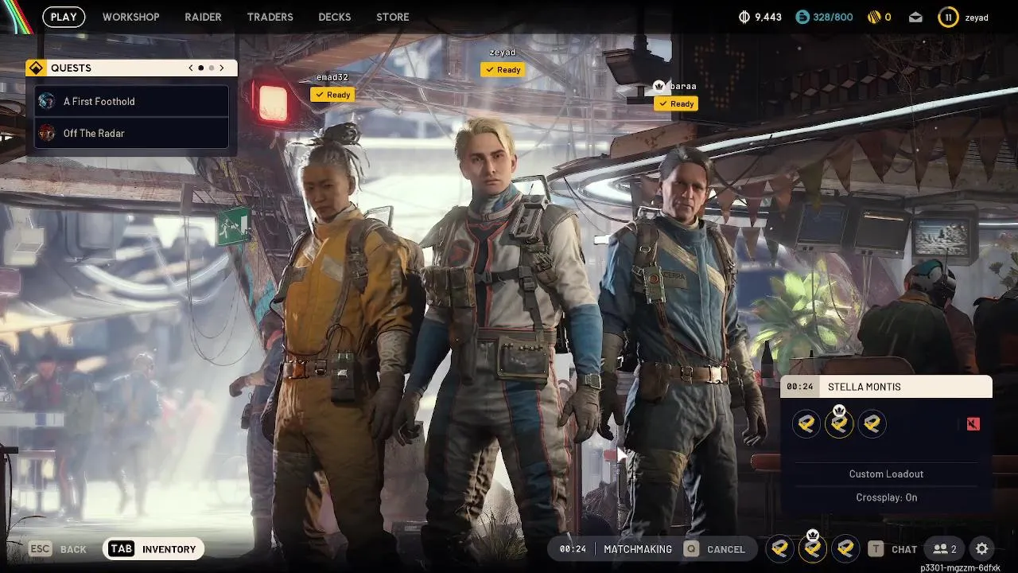
Task: Go to the RAIDER tab
Action: [x=203, y=17]
